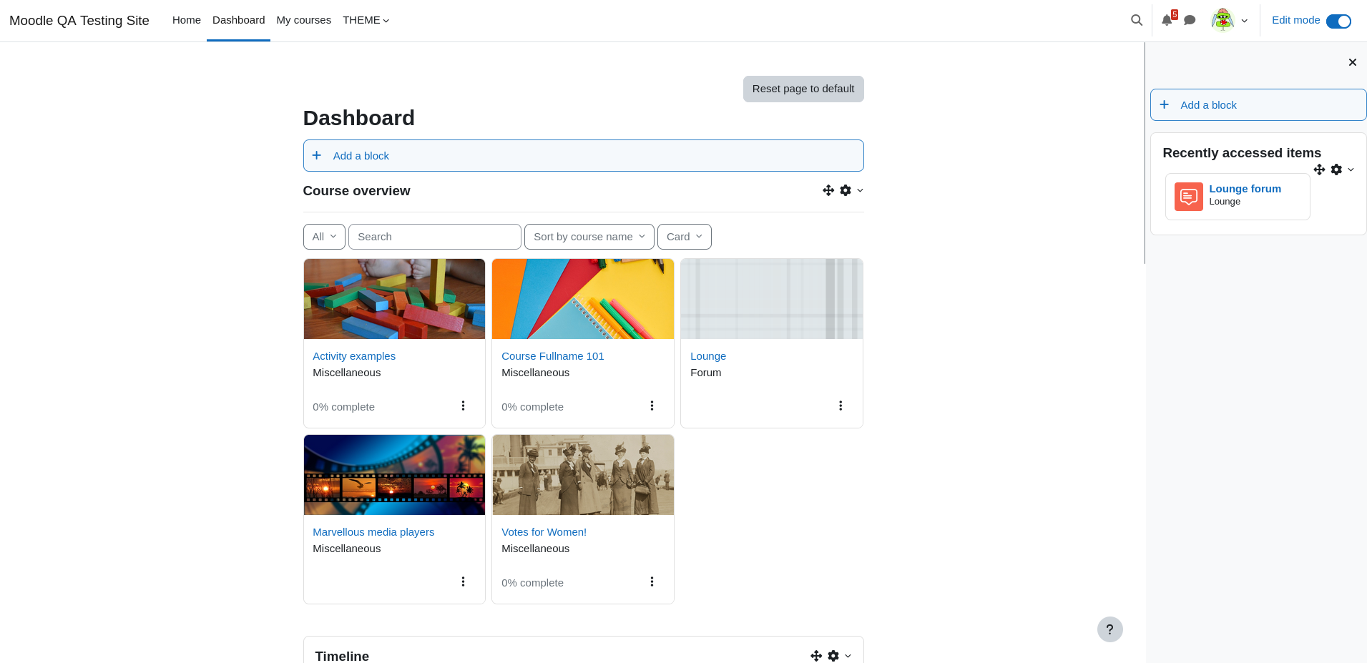
Task: Open the Activity examples course link
Action: point(353,356)
